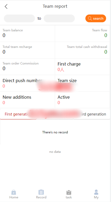Go back using the left arrow icon

(x=6, y=6)
